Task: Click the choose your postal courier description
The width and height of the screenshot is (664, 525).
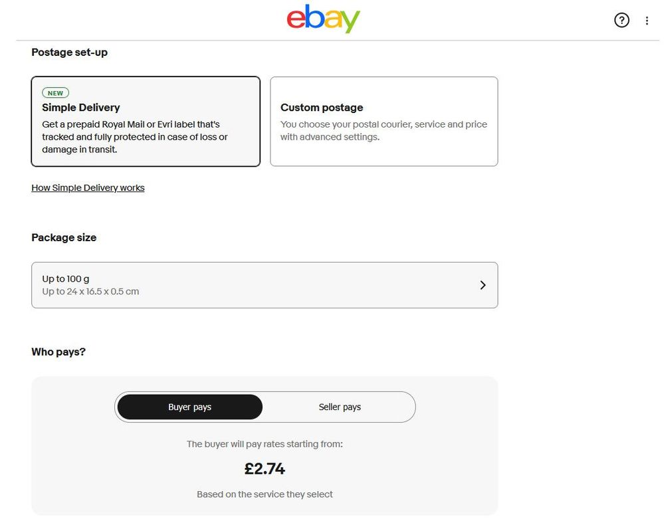Action: click(x=384, y=131)
